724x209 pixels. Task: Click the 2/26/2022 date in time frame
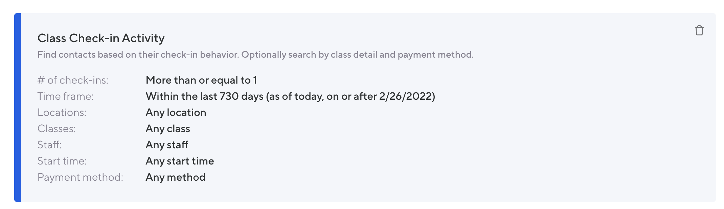[406, 96]
